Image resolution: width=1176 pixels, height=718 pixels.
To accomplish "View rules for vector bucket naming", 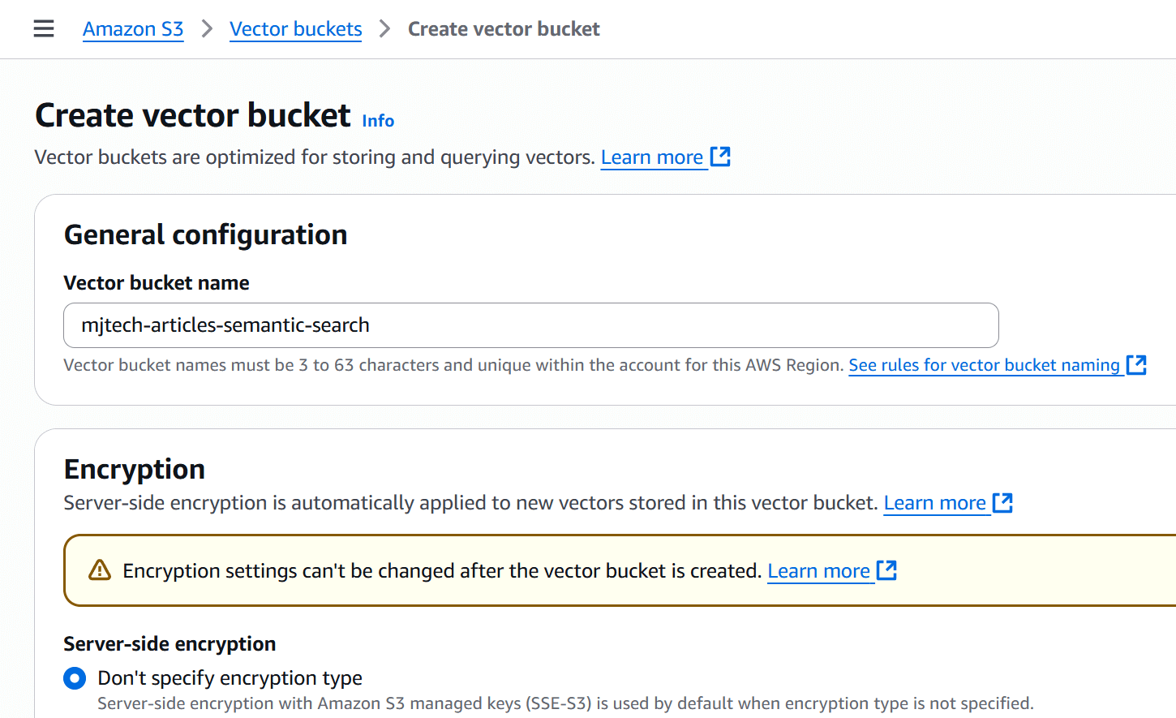I will (x=986, y=364).
